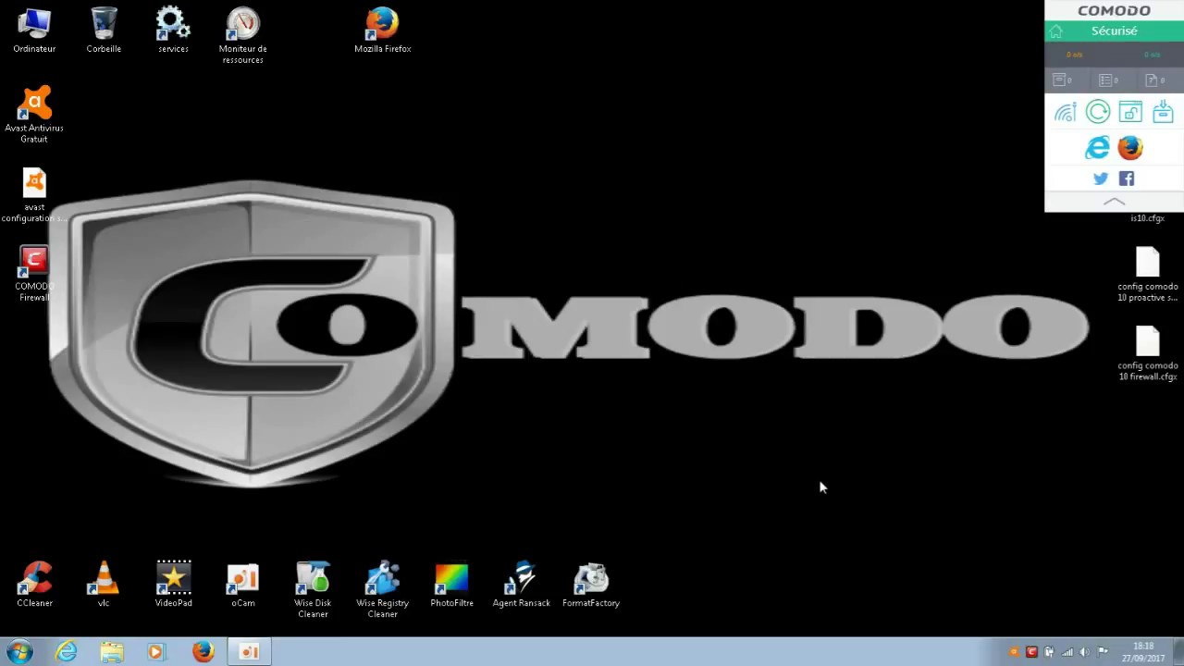Select the oCam desktop shortcut
This screenshot has width=1184, height=666.
pos(243,585)
